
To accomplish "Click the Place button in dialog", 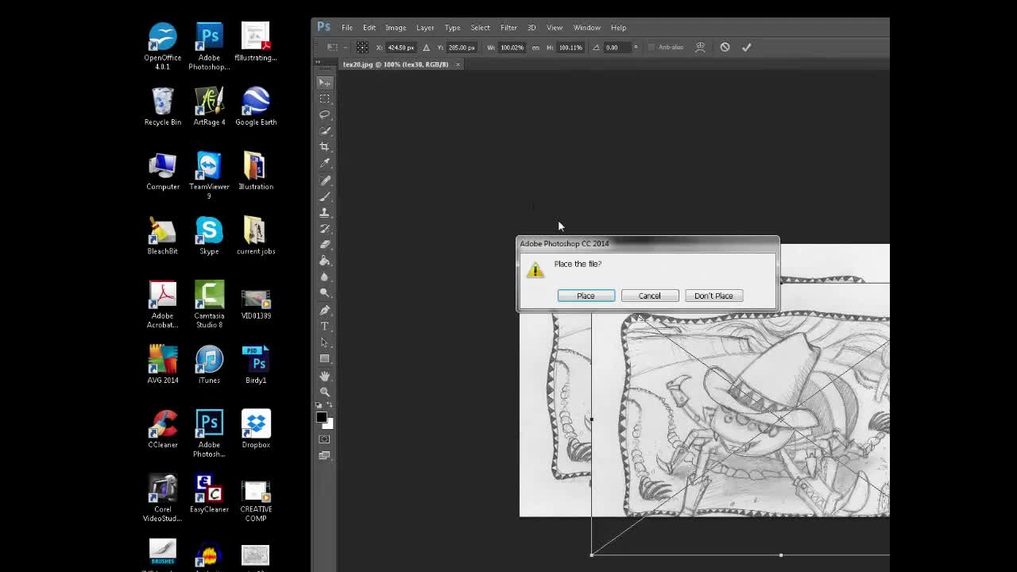I will click(586, 296).
